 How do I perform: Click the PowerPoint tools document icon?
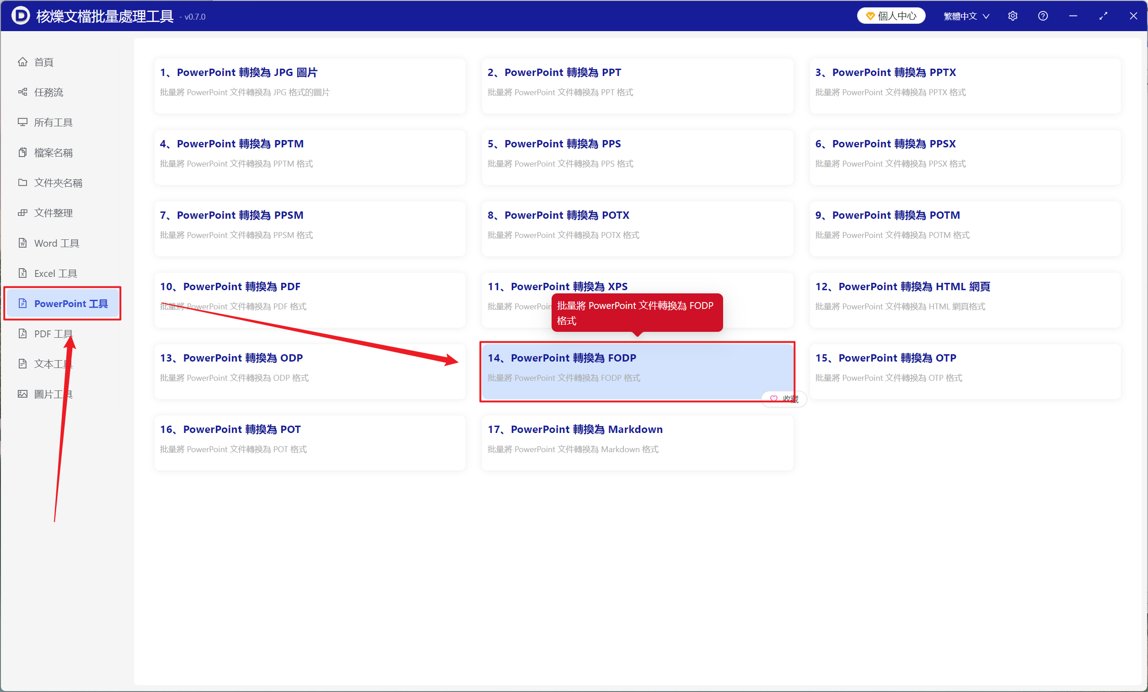tap(22, 303)
